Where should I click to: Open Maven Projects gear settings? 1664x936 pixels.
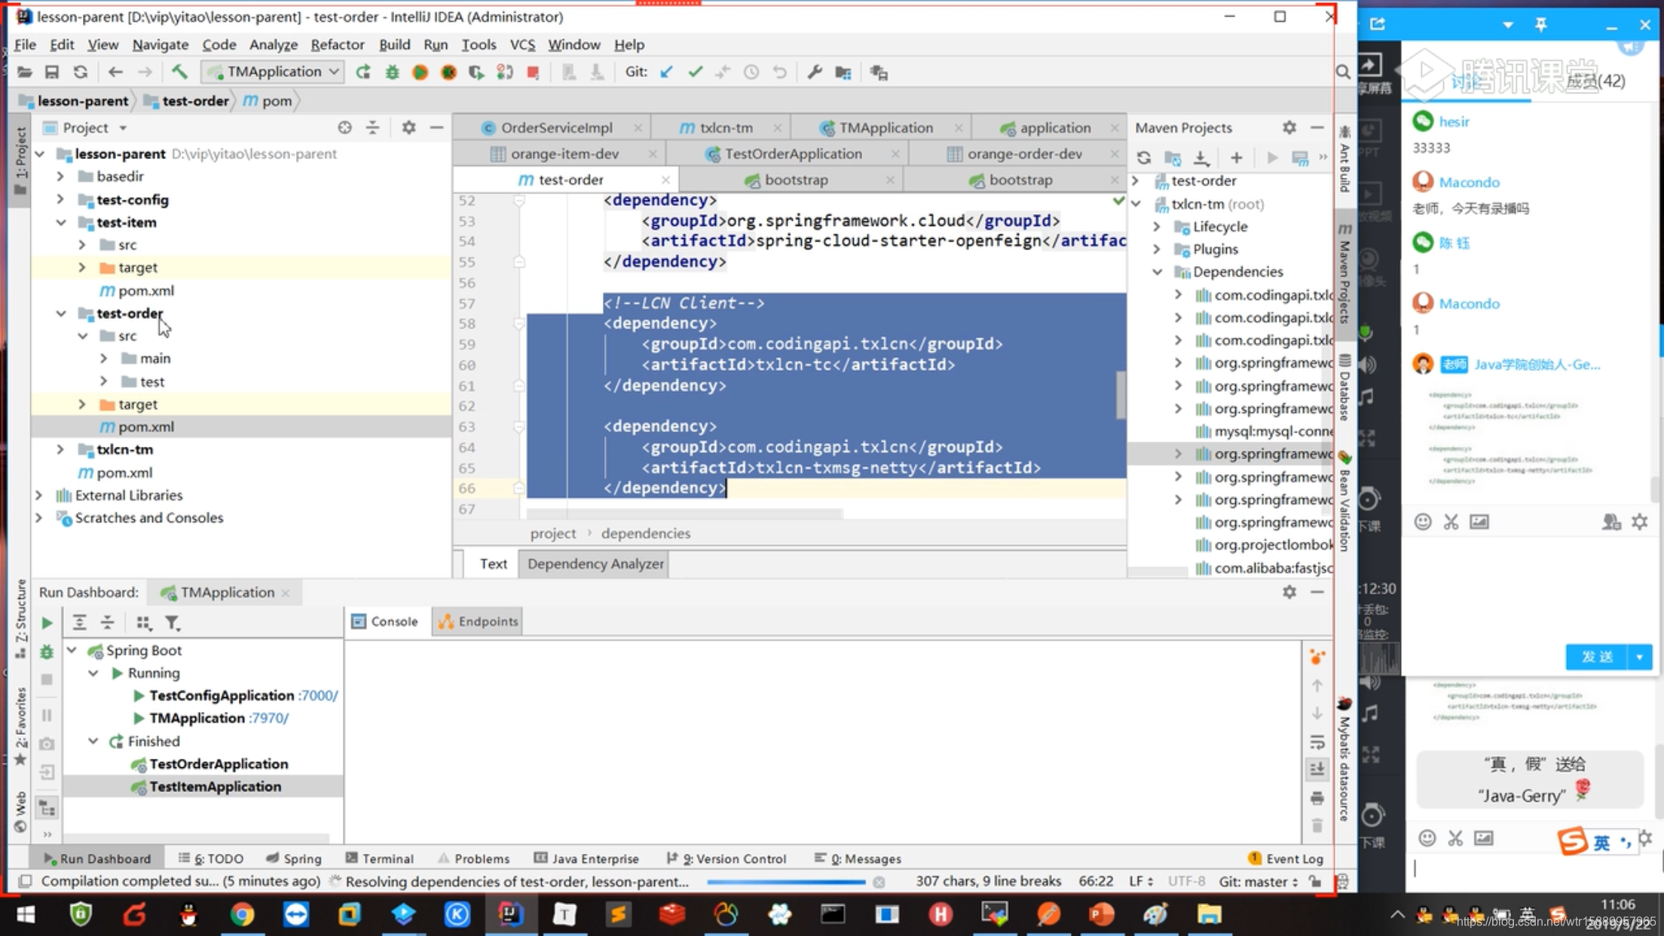[x=1289, y=127]
